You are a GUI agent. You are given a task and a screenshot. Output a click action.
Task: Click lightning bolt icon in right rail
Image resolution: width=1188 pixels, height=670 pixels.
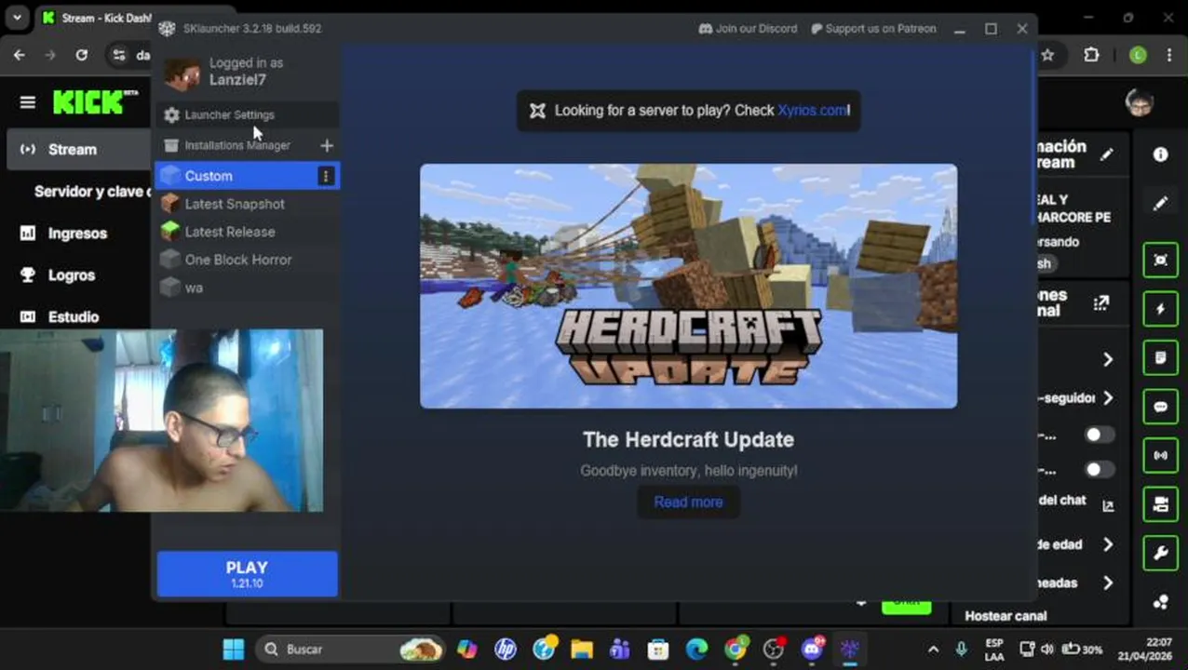tap(1160, 309)
